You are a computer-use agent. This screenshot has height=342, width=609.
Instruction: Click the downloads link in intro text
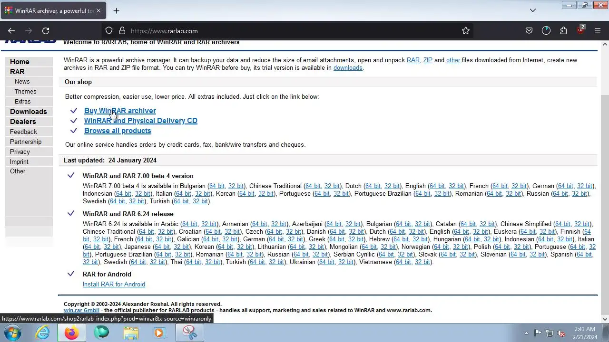coord(348,68)
